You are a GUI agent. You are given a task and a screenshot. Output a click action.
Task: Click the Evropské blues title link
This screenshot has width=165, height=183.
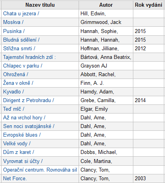(22, 135)
